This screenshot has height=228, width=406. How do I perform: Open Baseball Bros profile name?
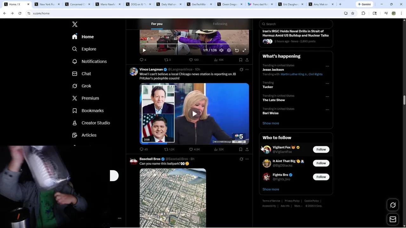pyautogui.click(x=150, y=159)
